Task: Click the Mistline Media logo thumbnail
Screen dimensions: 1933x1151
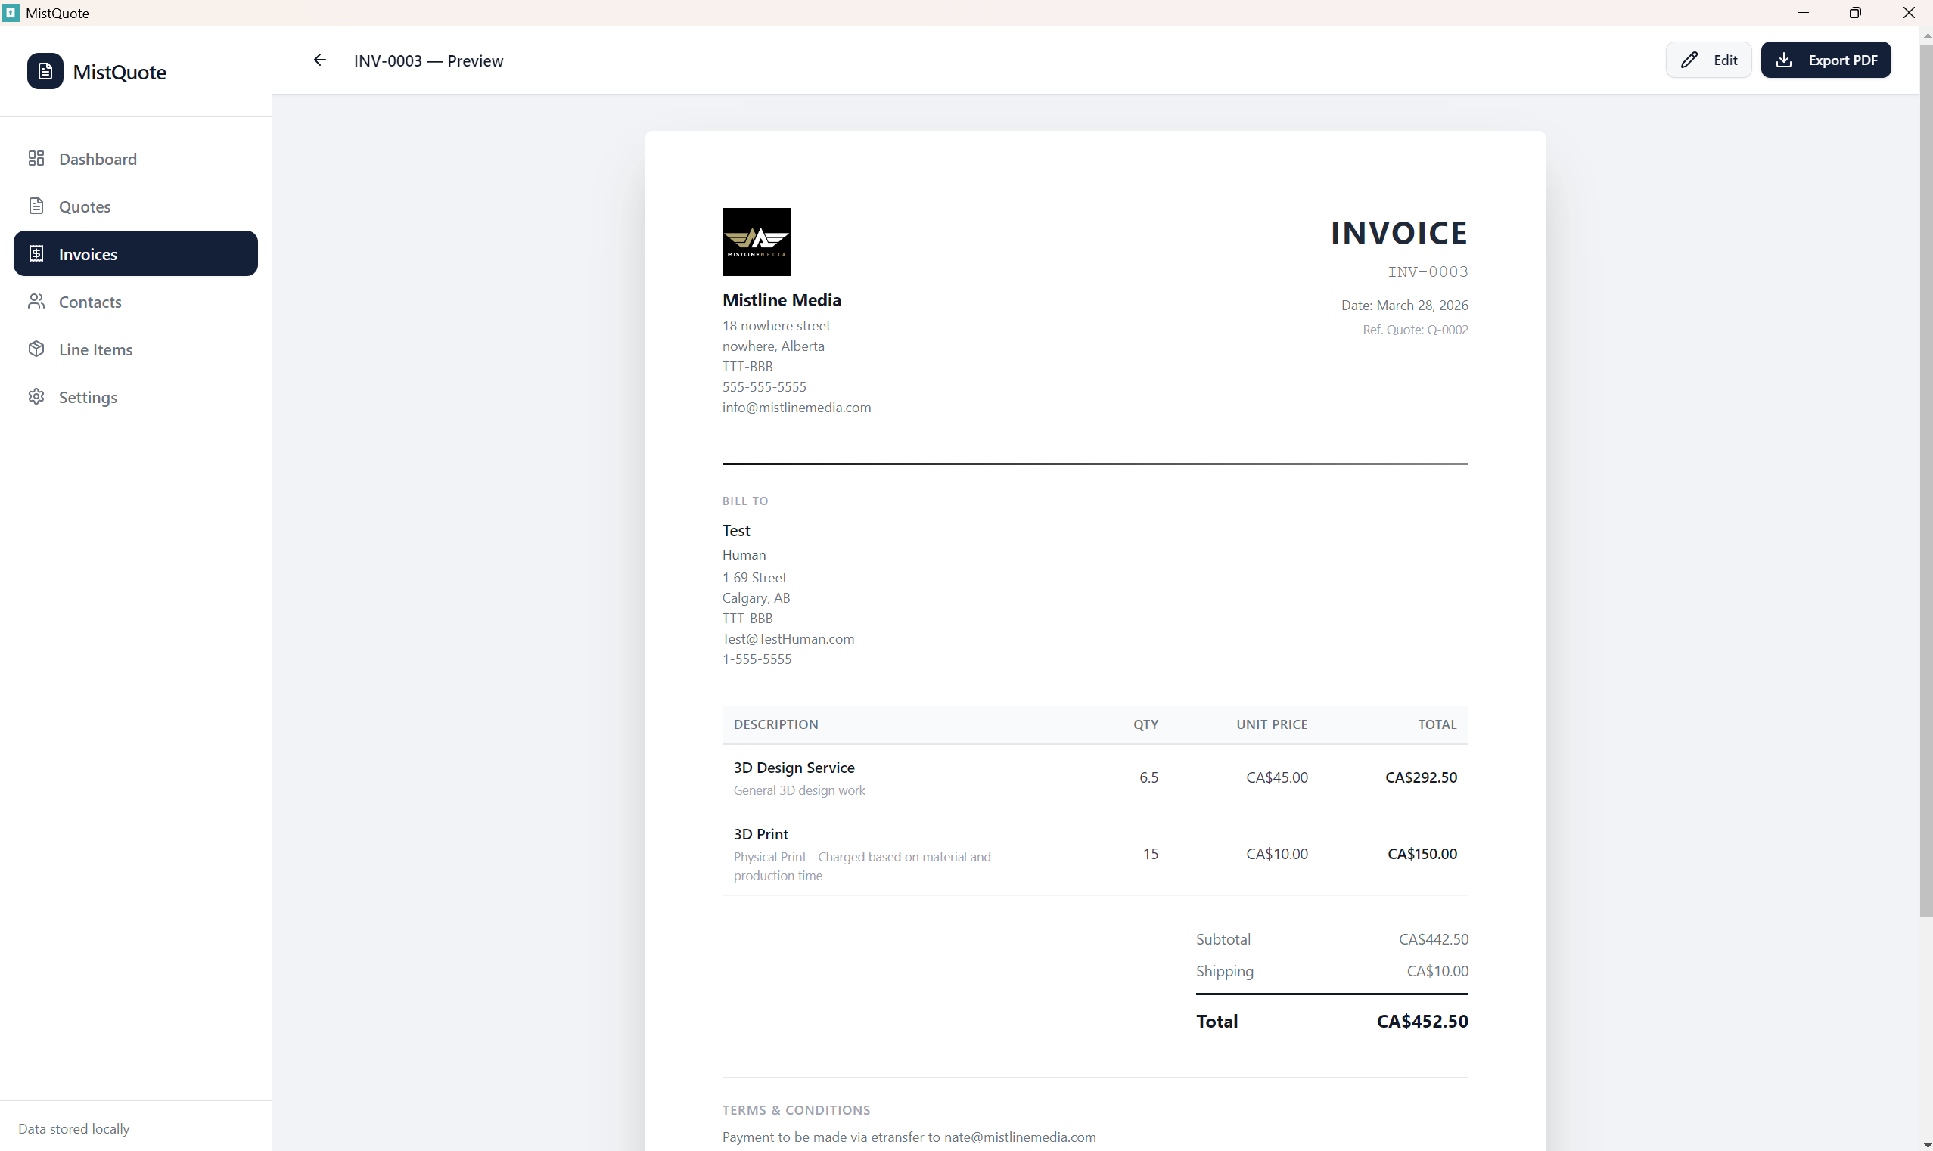Action: (756, 242)
